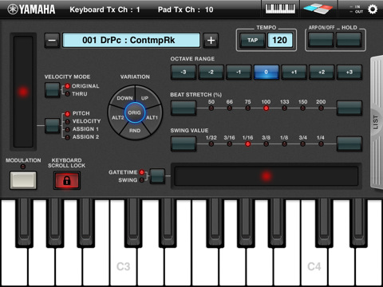Select the ORIG variation center
Screen dimensions: 383x287
(135, 112)
